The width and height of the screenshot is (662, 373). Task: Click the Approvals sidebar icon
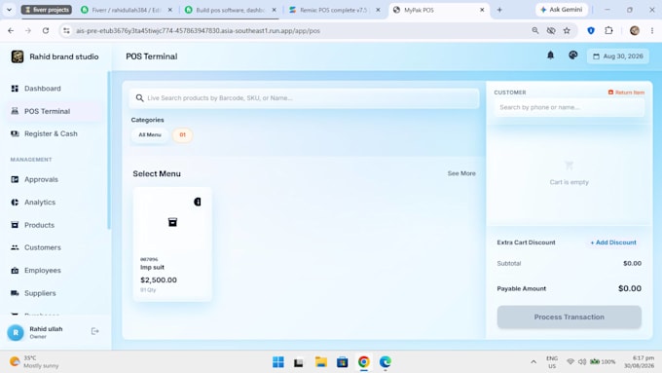pyautogui.click(x=15, y=179)
